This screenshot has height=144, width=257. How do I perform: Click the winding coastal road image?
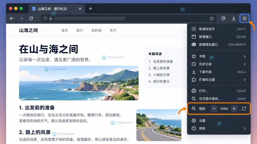pos(159,125)
